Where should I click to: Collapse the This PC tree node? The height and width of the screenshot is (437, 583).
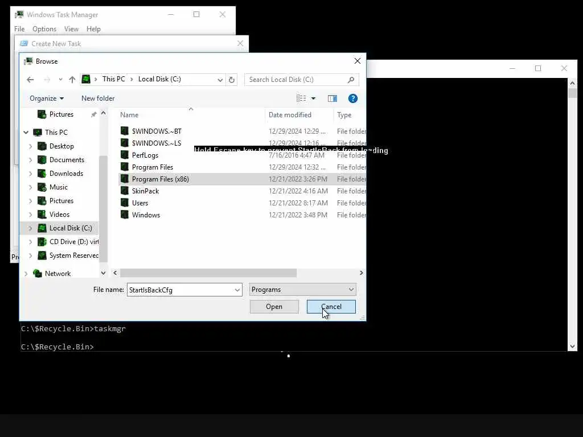click(x=26, y=132)
